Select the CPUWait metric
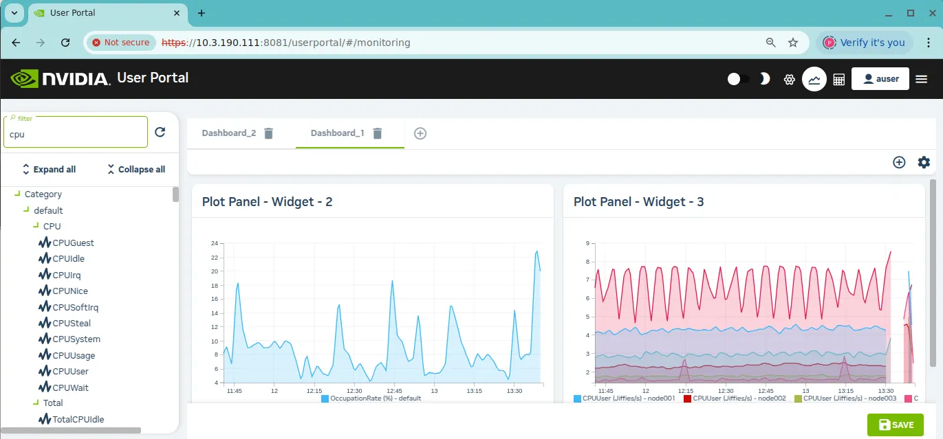The image size is (943, 439). click(70, 387)
